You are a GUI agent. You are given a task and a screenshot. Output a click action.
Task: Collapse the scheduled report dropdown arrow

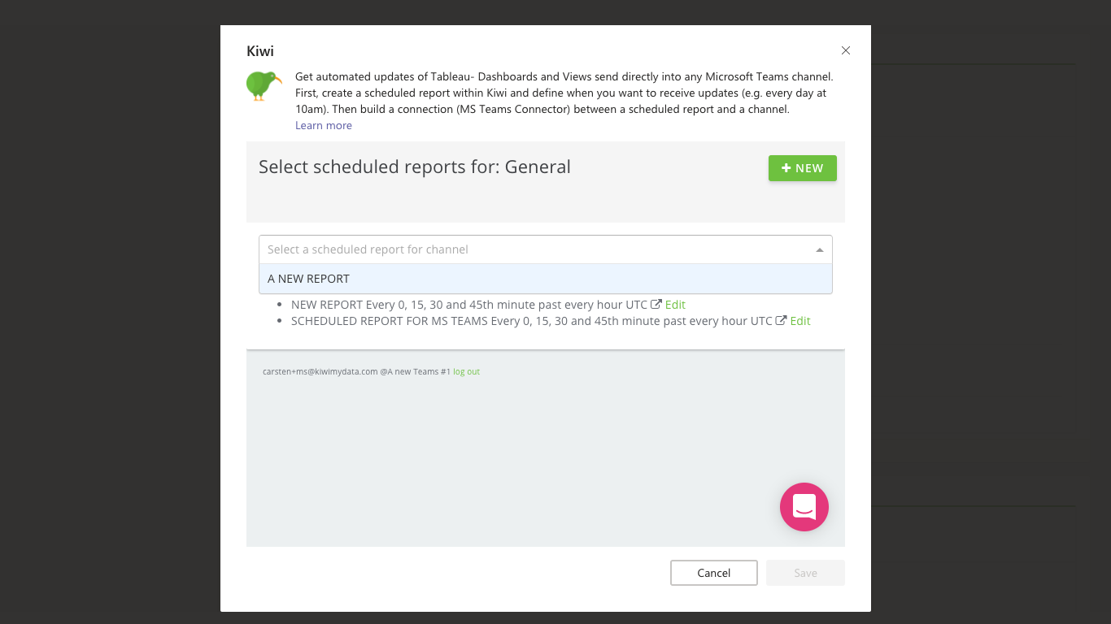click(819, 250)
